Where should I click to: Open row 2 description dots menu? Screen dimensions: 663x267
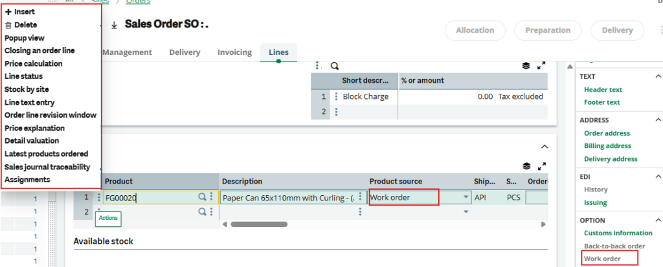coord(360,211)
